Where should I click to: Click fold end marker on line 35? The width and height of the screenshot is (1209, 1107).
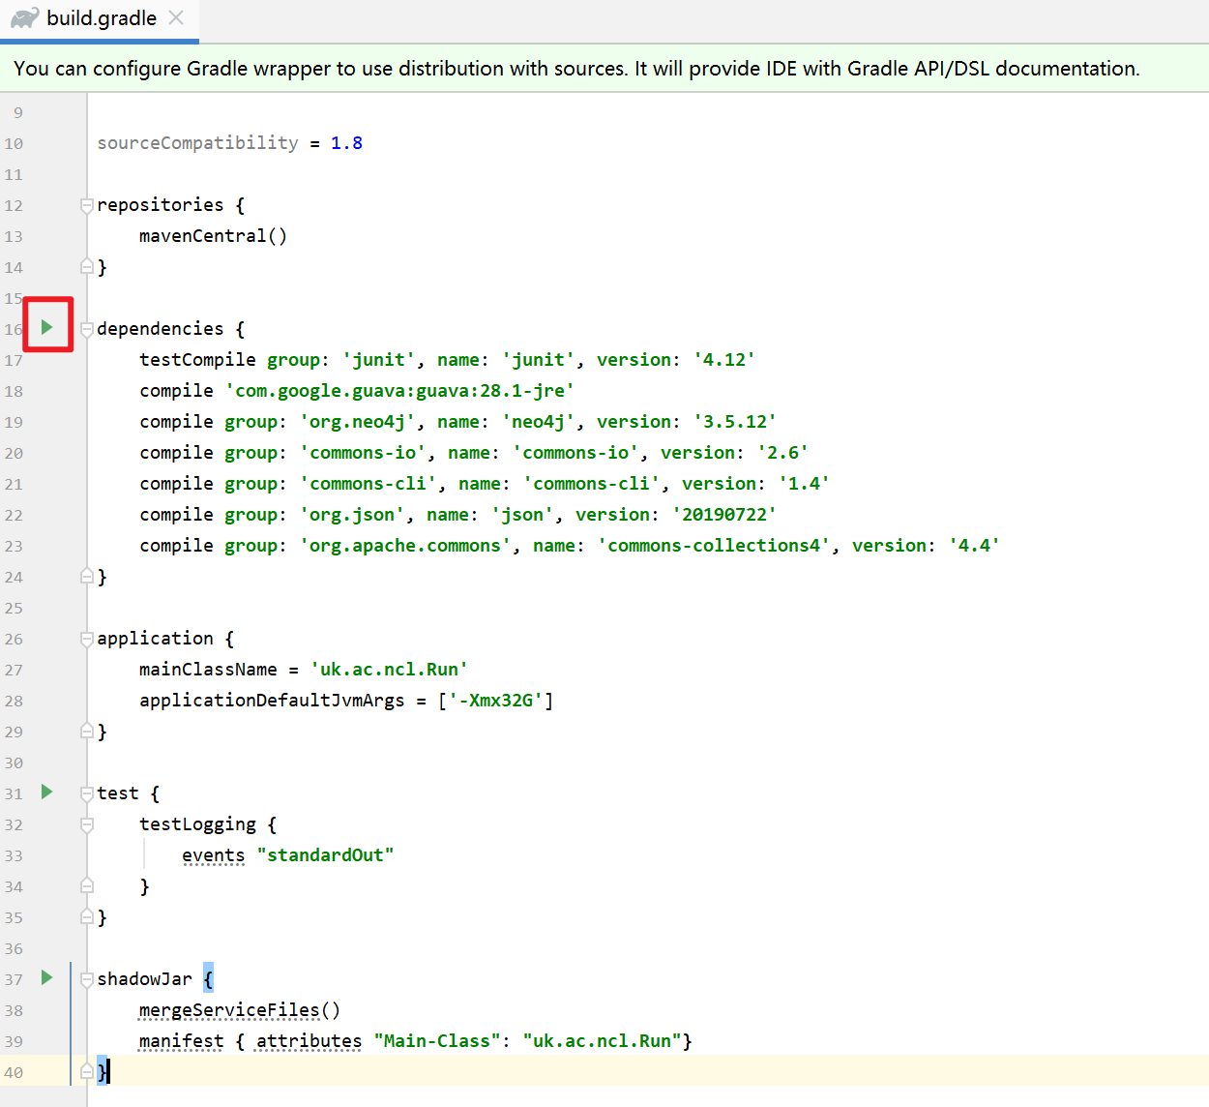pyautogui.click(x=87, y=916)
